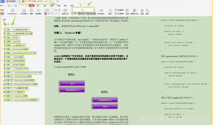Click the print icon in quick access bar
213x125 pixels.
point(16,6)
